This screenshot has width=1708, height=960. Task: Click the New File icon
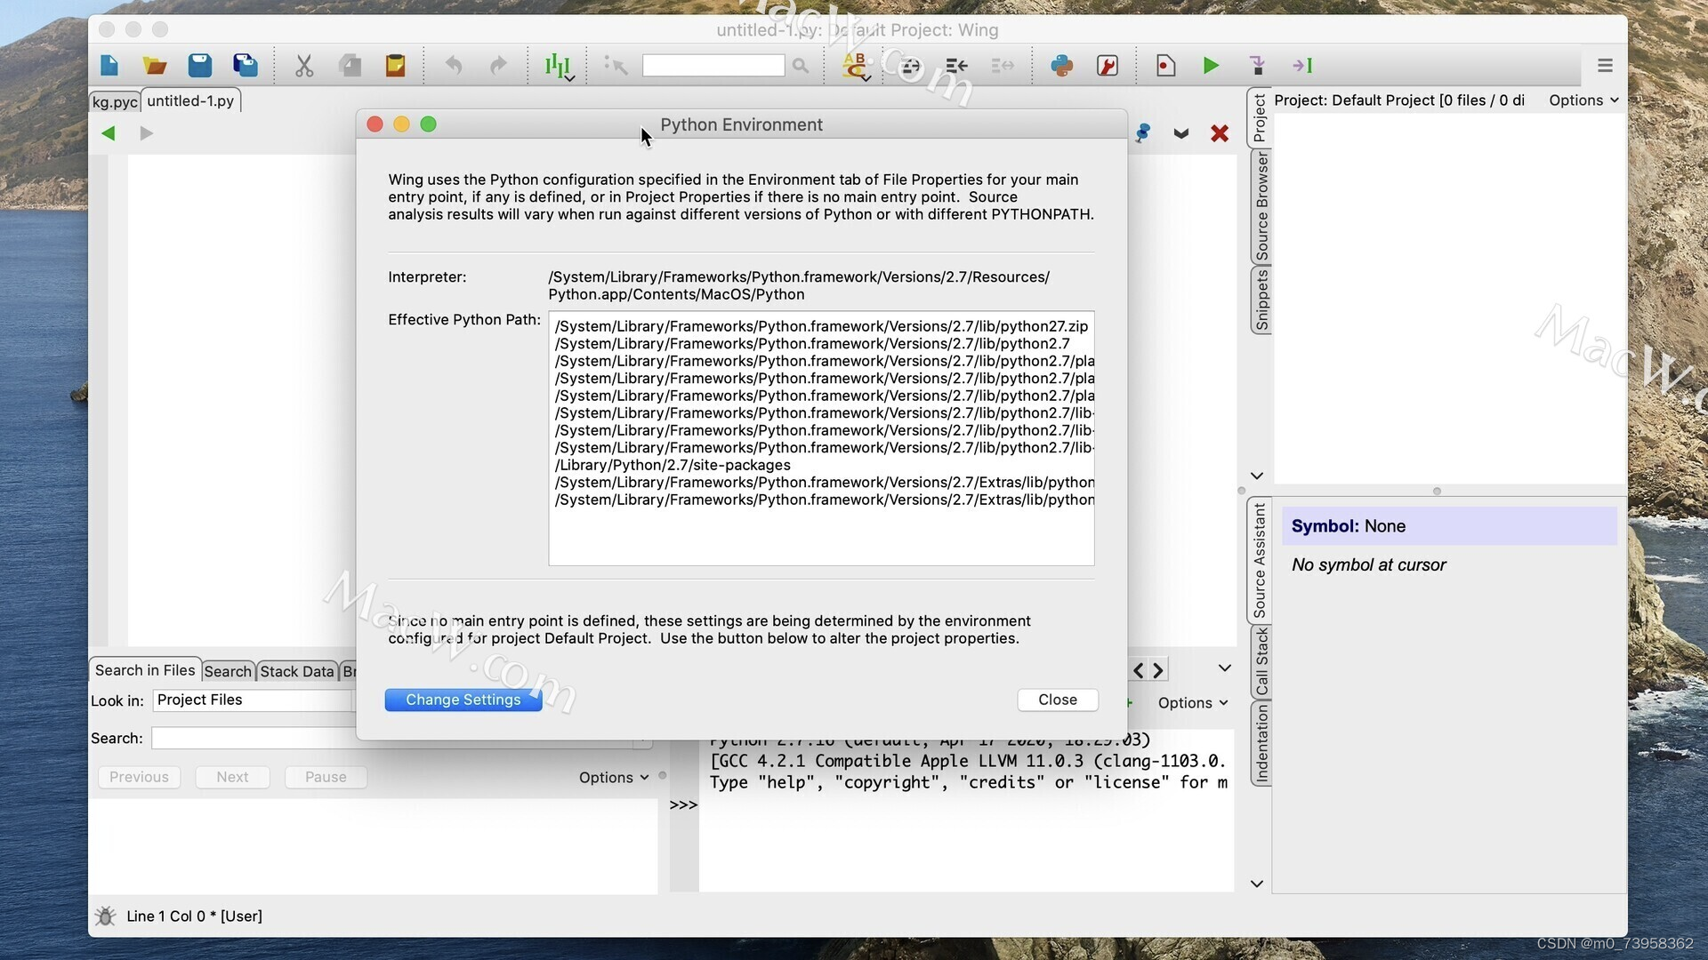108,65
